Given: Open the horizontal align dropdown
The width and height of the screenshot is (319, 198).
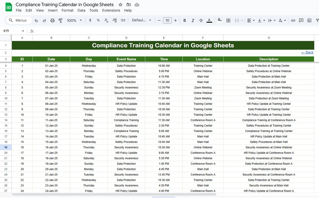Looking at the screenshot, I should [x=251, y=20].
